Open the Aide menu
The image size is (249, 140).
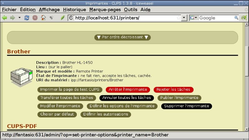click(145, 10)
